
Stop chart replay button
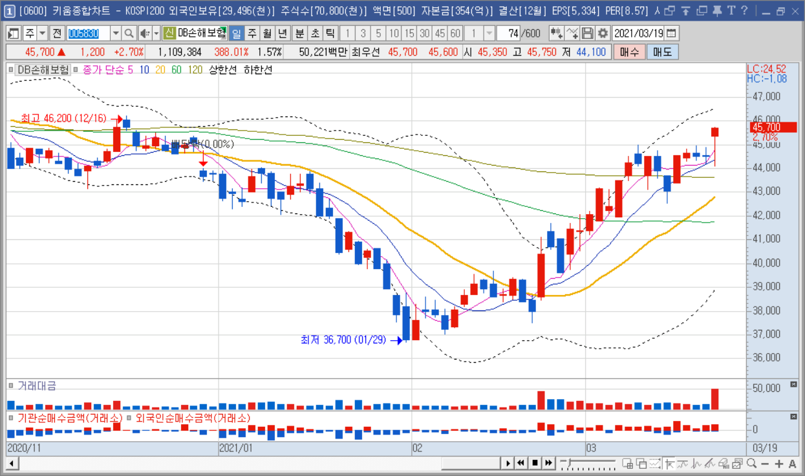point(535,463)
